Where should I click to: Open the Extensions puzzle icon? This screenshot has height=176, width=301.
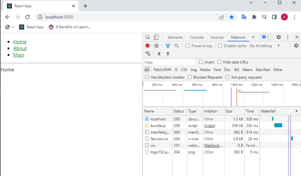[254, 17]
